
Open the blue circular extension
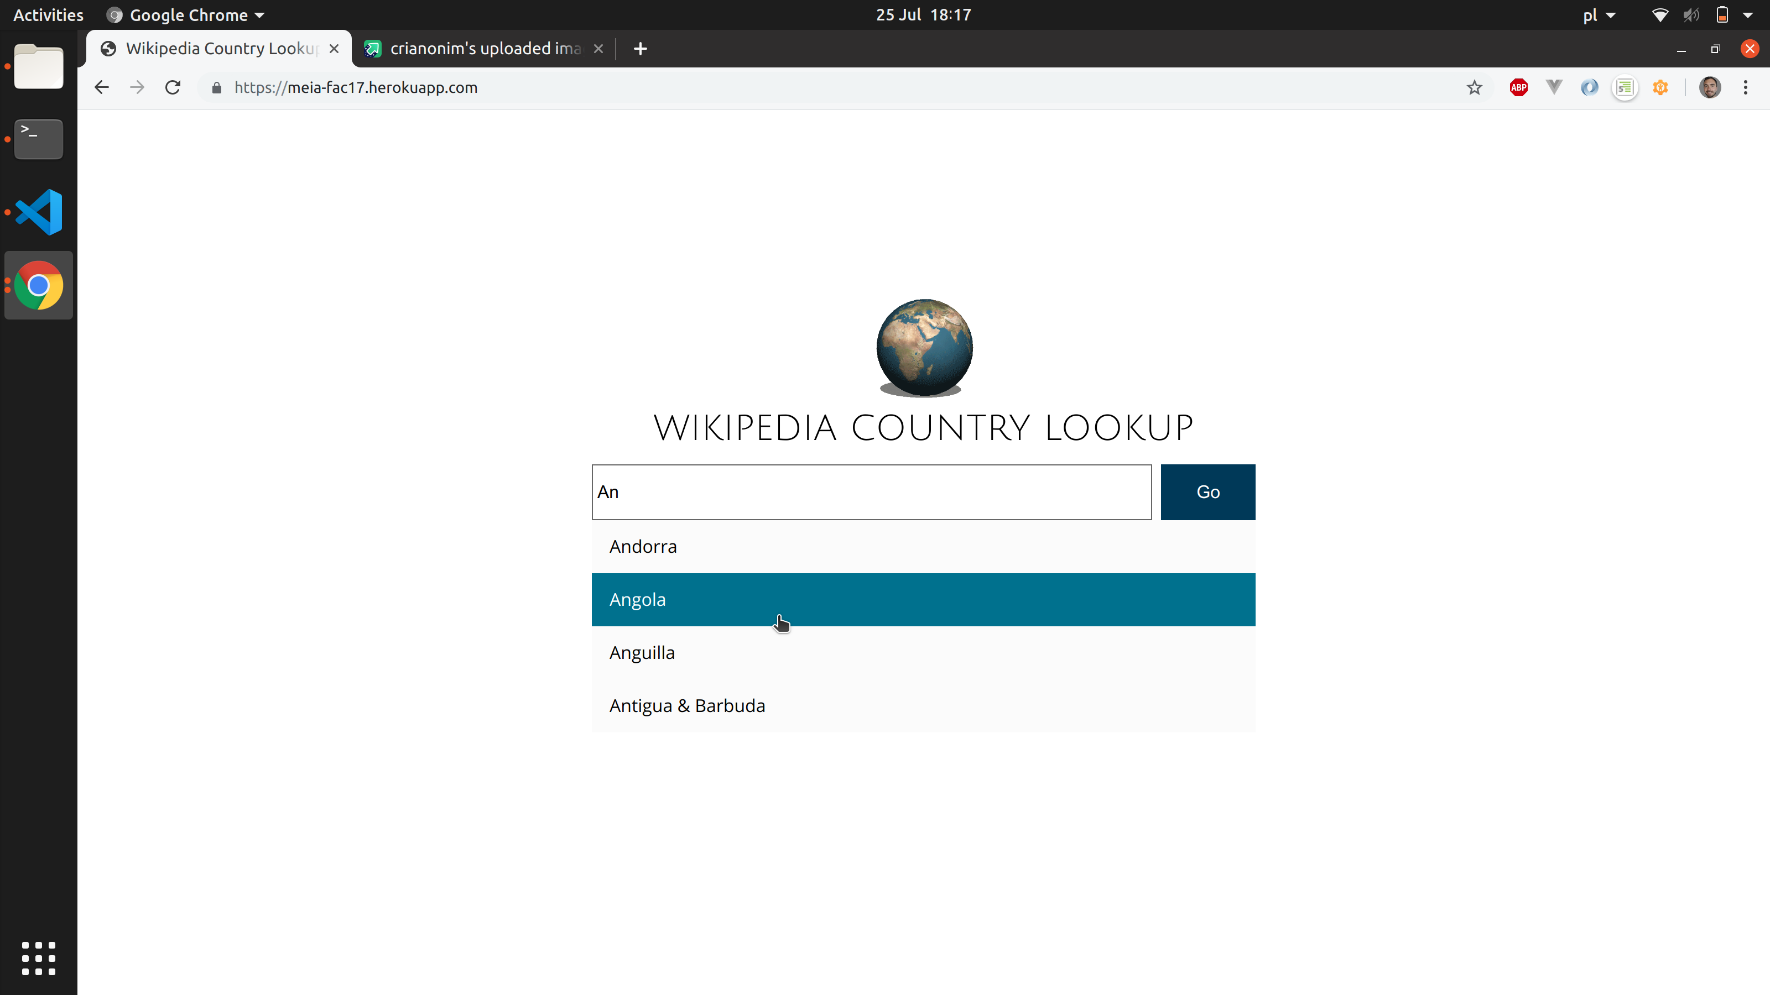point(1589,87)
